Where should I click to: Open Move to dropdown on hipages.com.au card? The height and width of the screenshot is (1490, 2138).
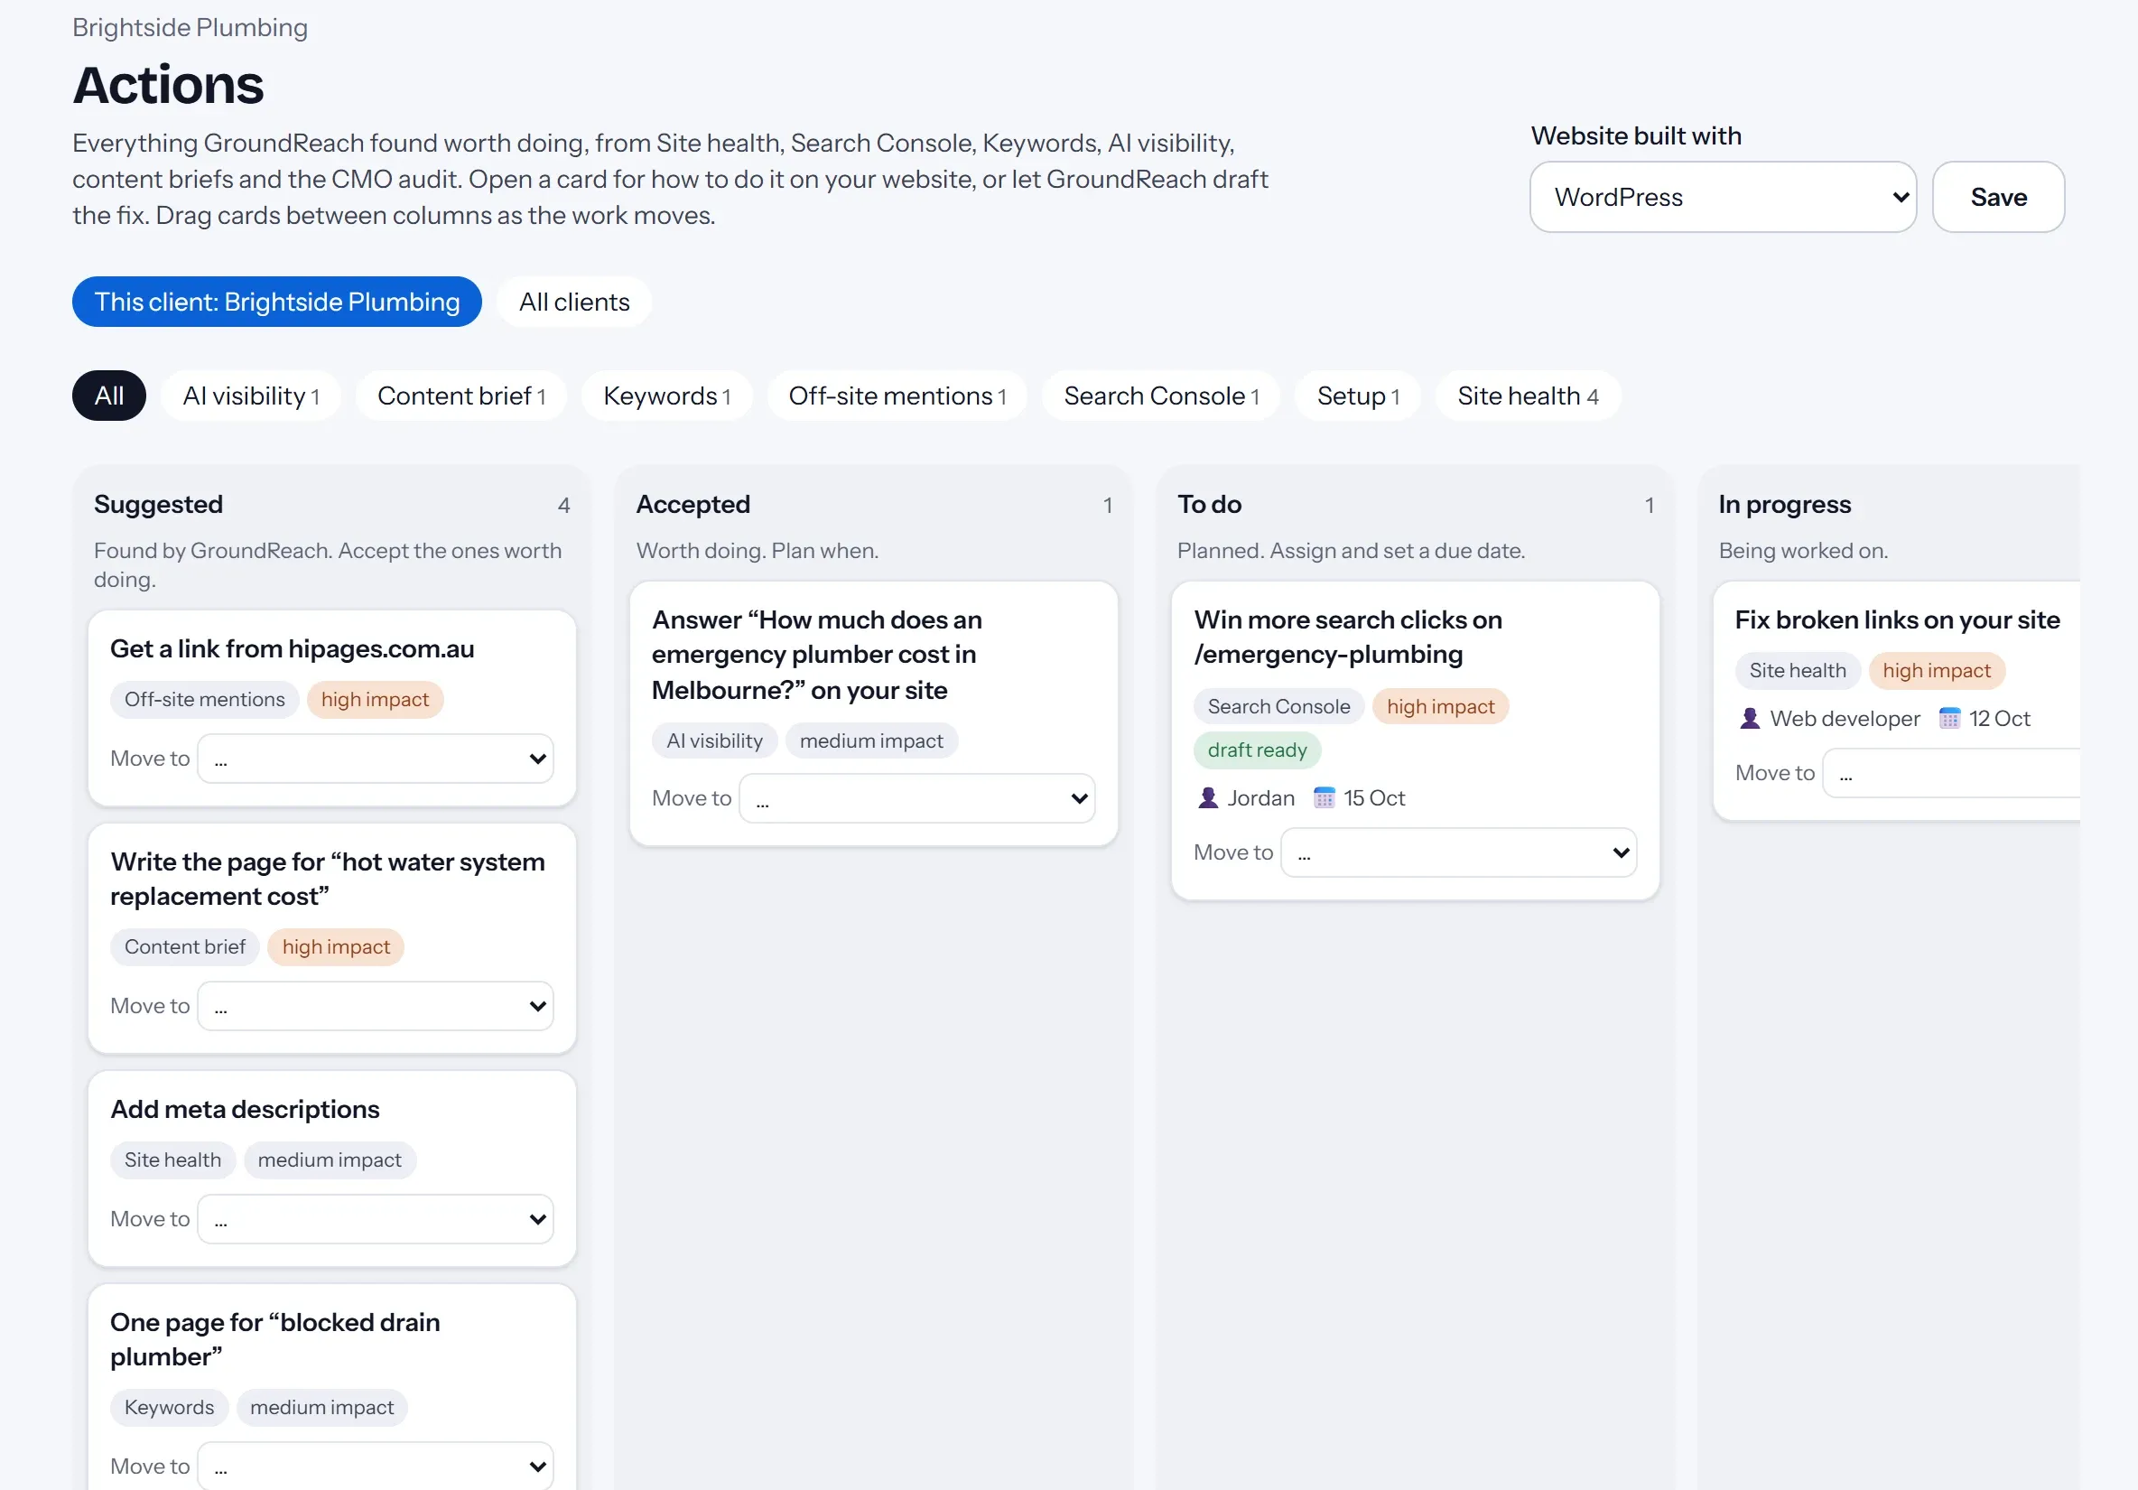376,759
